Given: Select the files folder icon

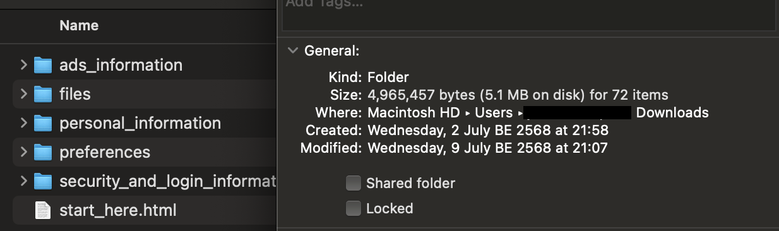Looking at the screenshot, I should [42, 94].
